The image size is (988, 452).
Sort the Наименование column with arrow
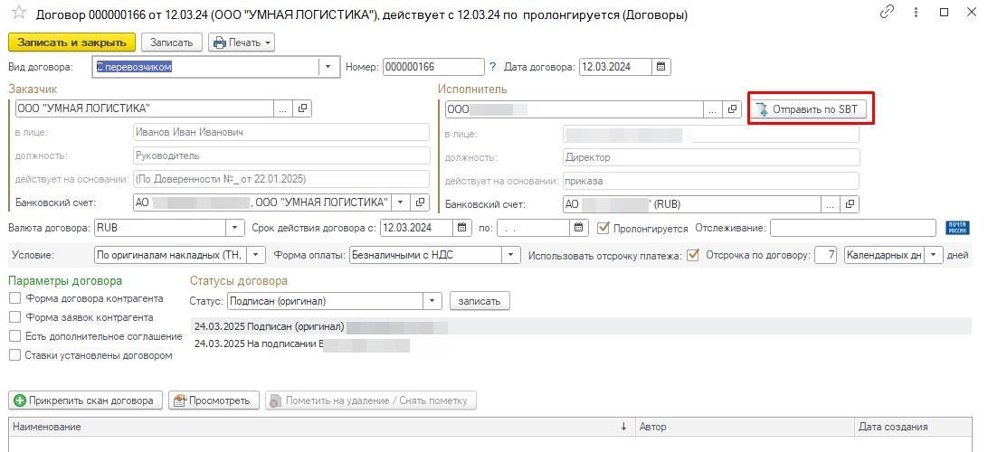[623, 426]
